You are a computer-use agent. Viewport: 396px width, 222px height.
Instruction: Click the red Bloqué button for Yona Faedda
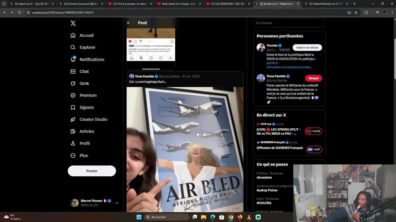[313, 78]
